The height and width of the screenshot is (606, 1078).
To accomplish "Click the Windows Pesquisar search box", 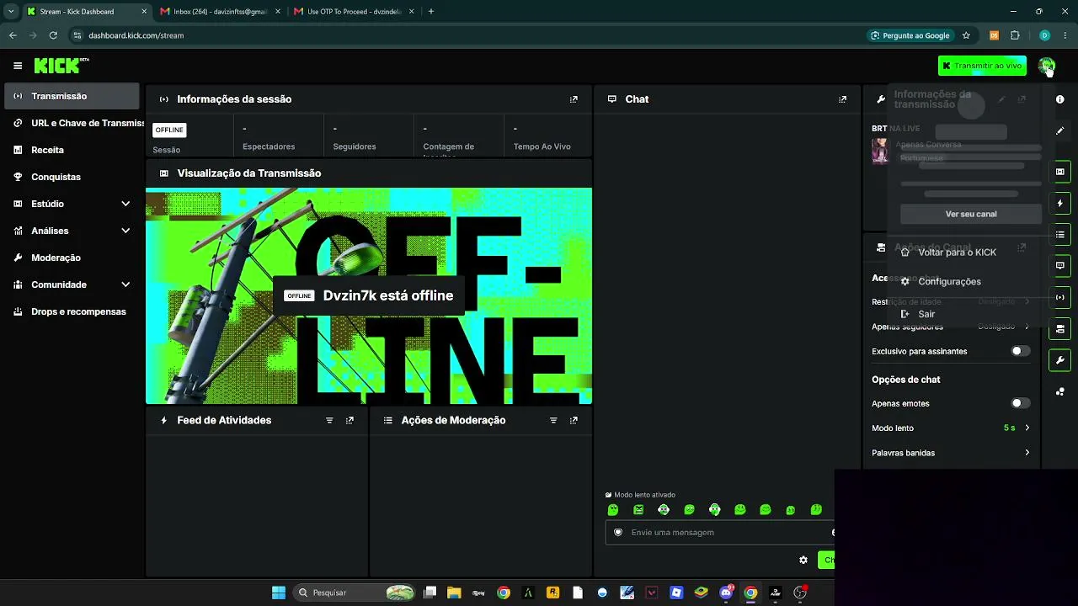I will coord(354,593).
